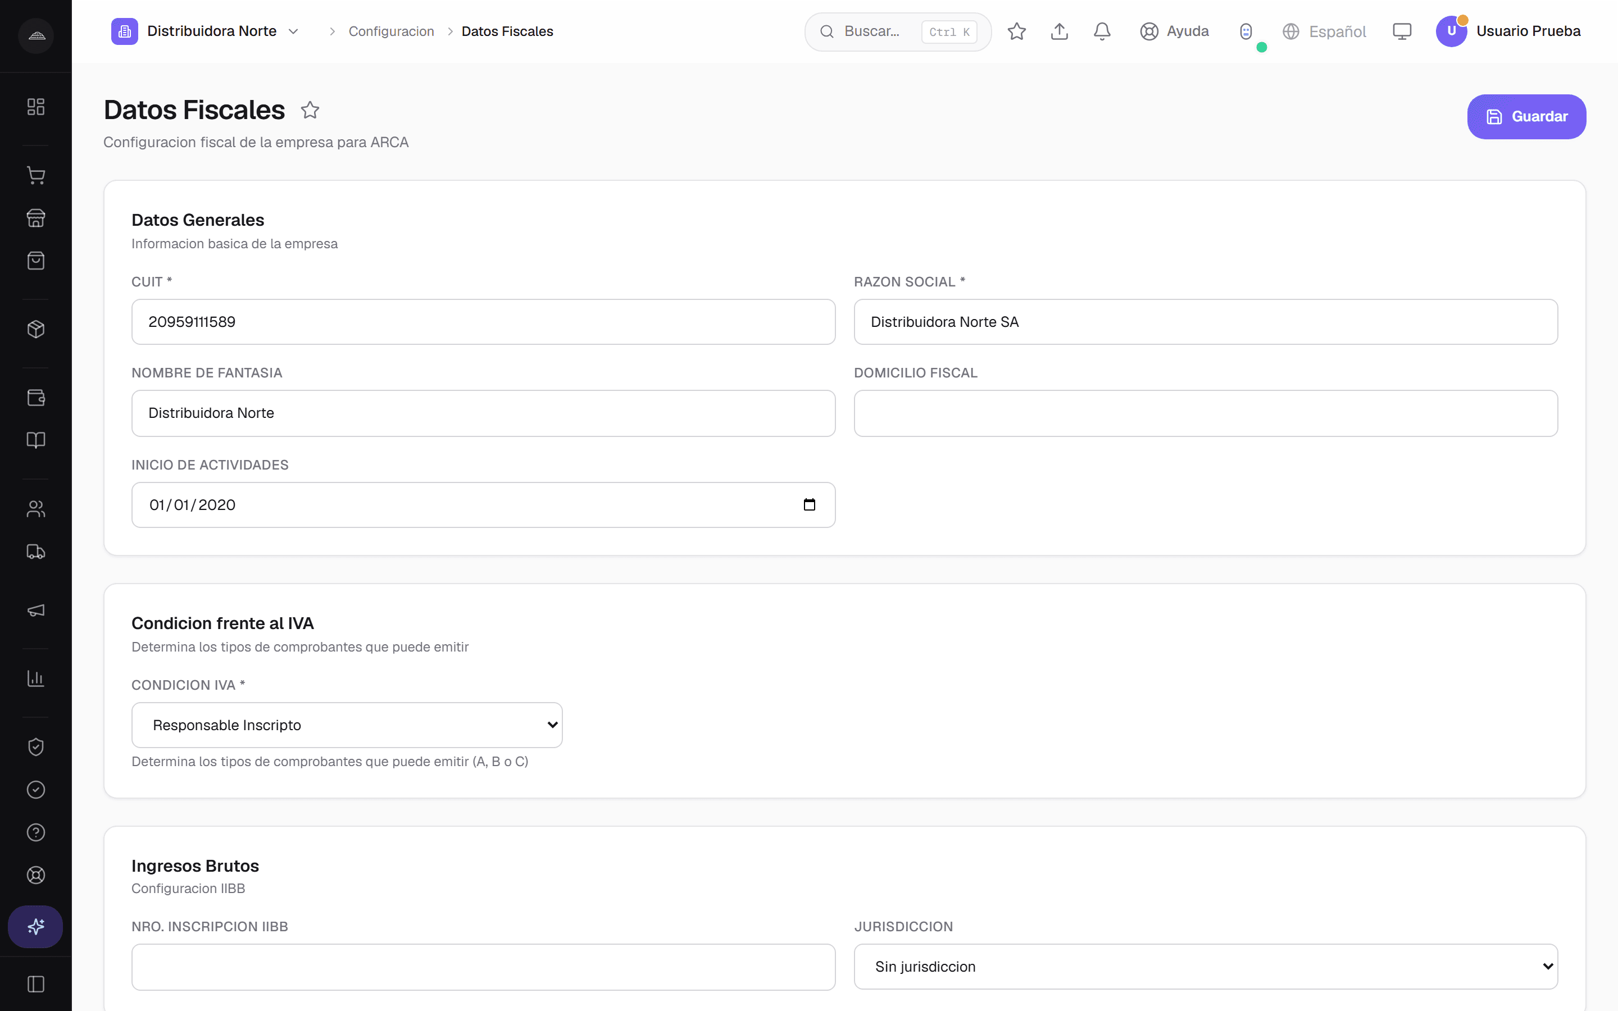Click the notifications bell icon
1618x1011 pixels.
pos(1102,31)
